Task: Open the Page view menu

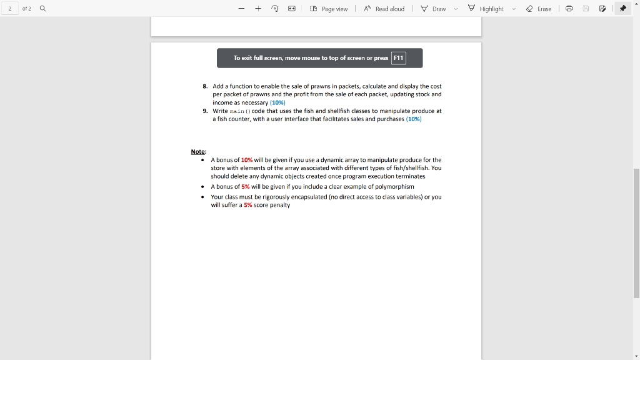Action: pos(329,8)
